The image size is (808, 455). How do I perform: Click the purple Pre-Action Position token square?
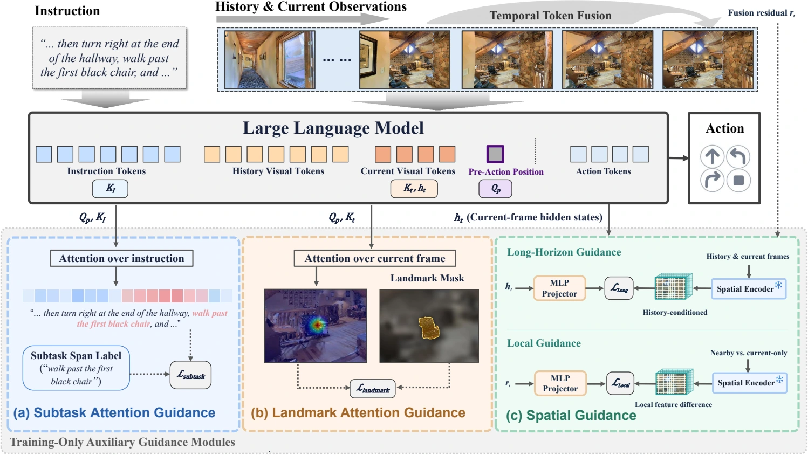(495, 154)
